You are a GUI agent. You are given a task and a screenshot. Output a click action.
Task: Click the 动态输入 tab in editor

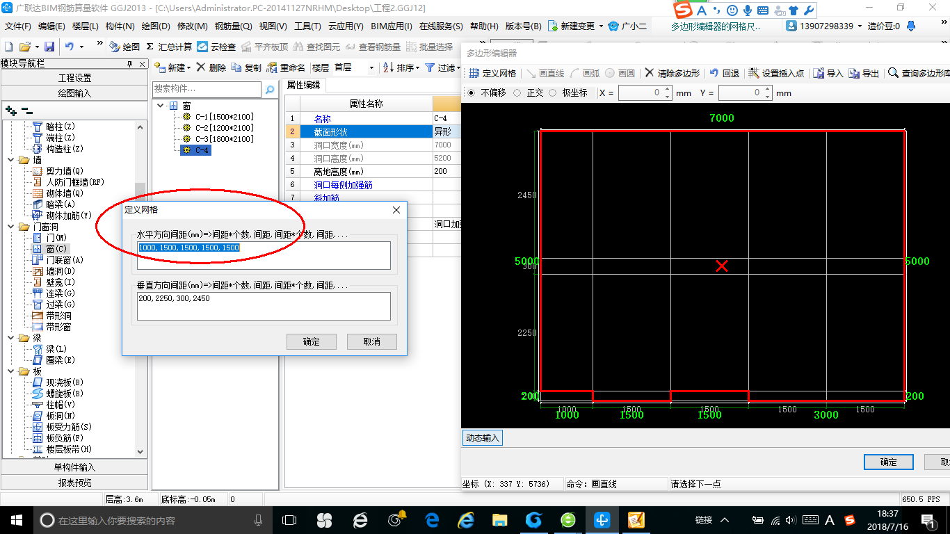coord(483,438)
